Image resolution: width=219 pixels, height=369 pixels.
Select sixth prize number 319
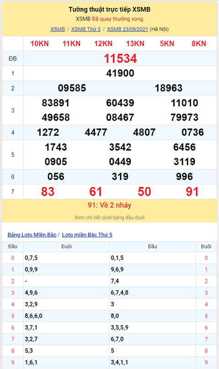point(120,177)
